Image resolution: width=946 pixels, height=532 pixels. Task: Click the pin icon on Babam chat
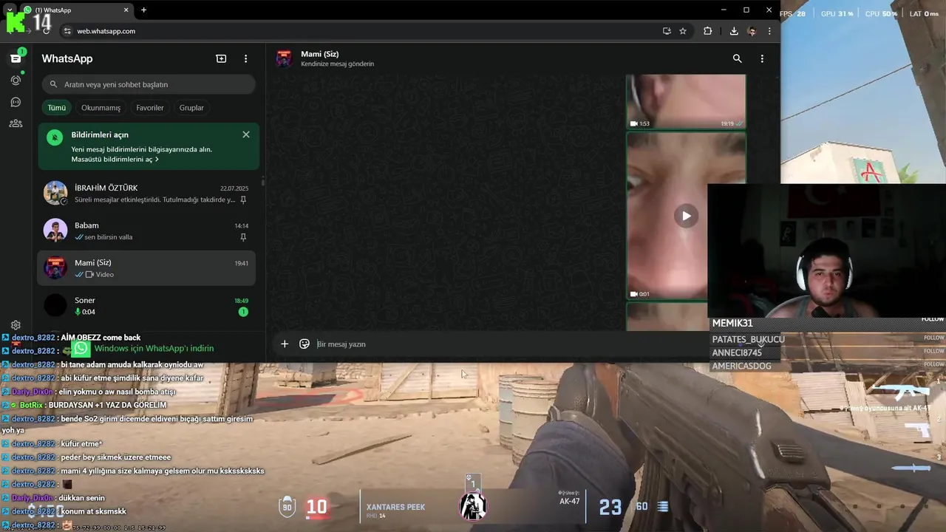coord(243,237)
